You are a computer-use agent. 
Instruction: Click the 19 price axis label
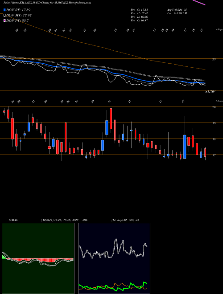(214, 123)
